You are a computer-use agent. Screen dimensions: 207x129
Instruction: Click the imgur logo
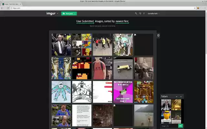pos(51,14)
